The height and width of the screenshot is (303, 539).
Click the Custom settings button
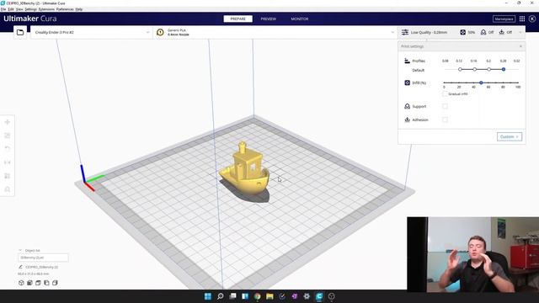pyautogui.click(x=510, y=136)
